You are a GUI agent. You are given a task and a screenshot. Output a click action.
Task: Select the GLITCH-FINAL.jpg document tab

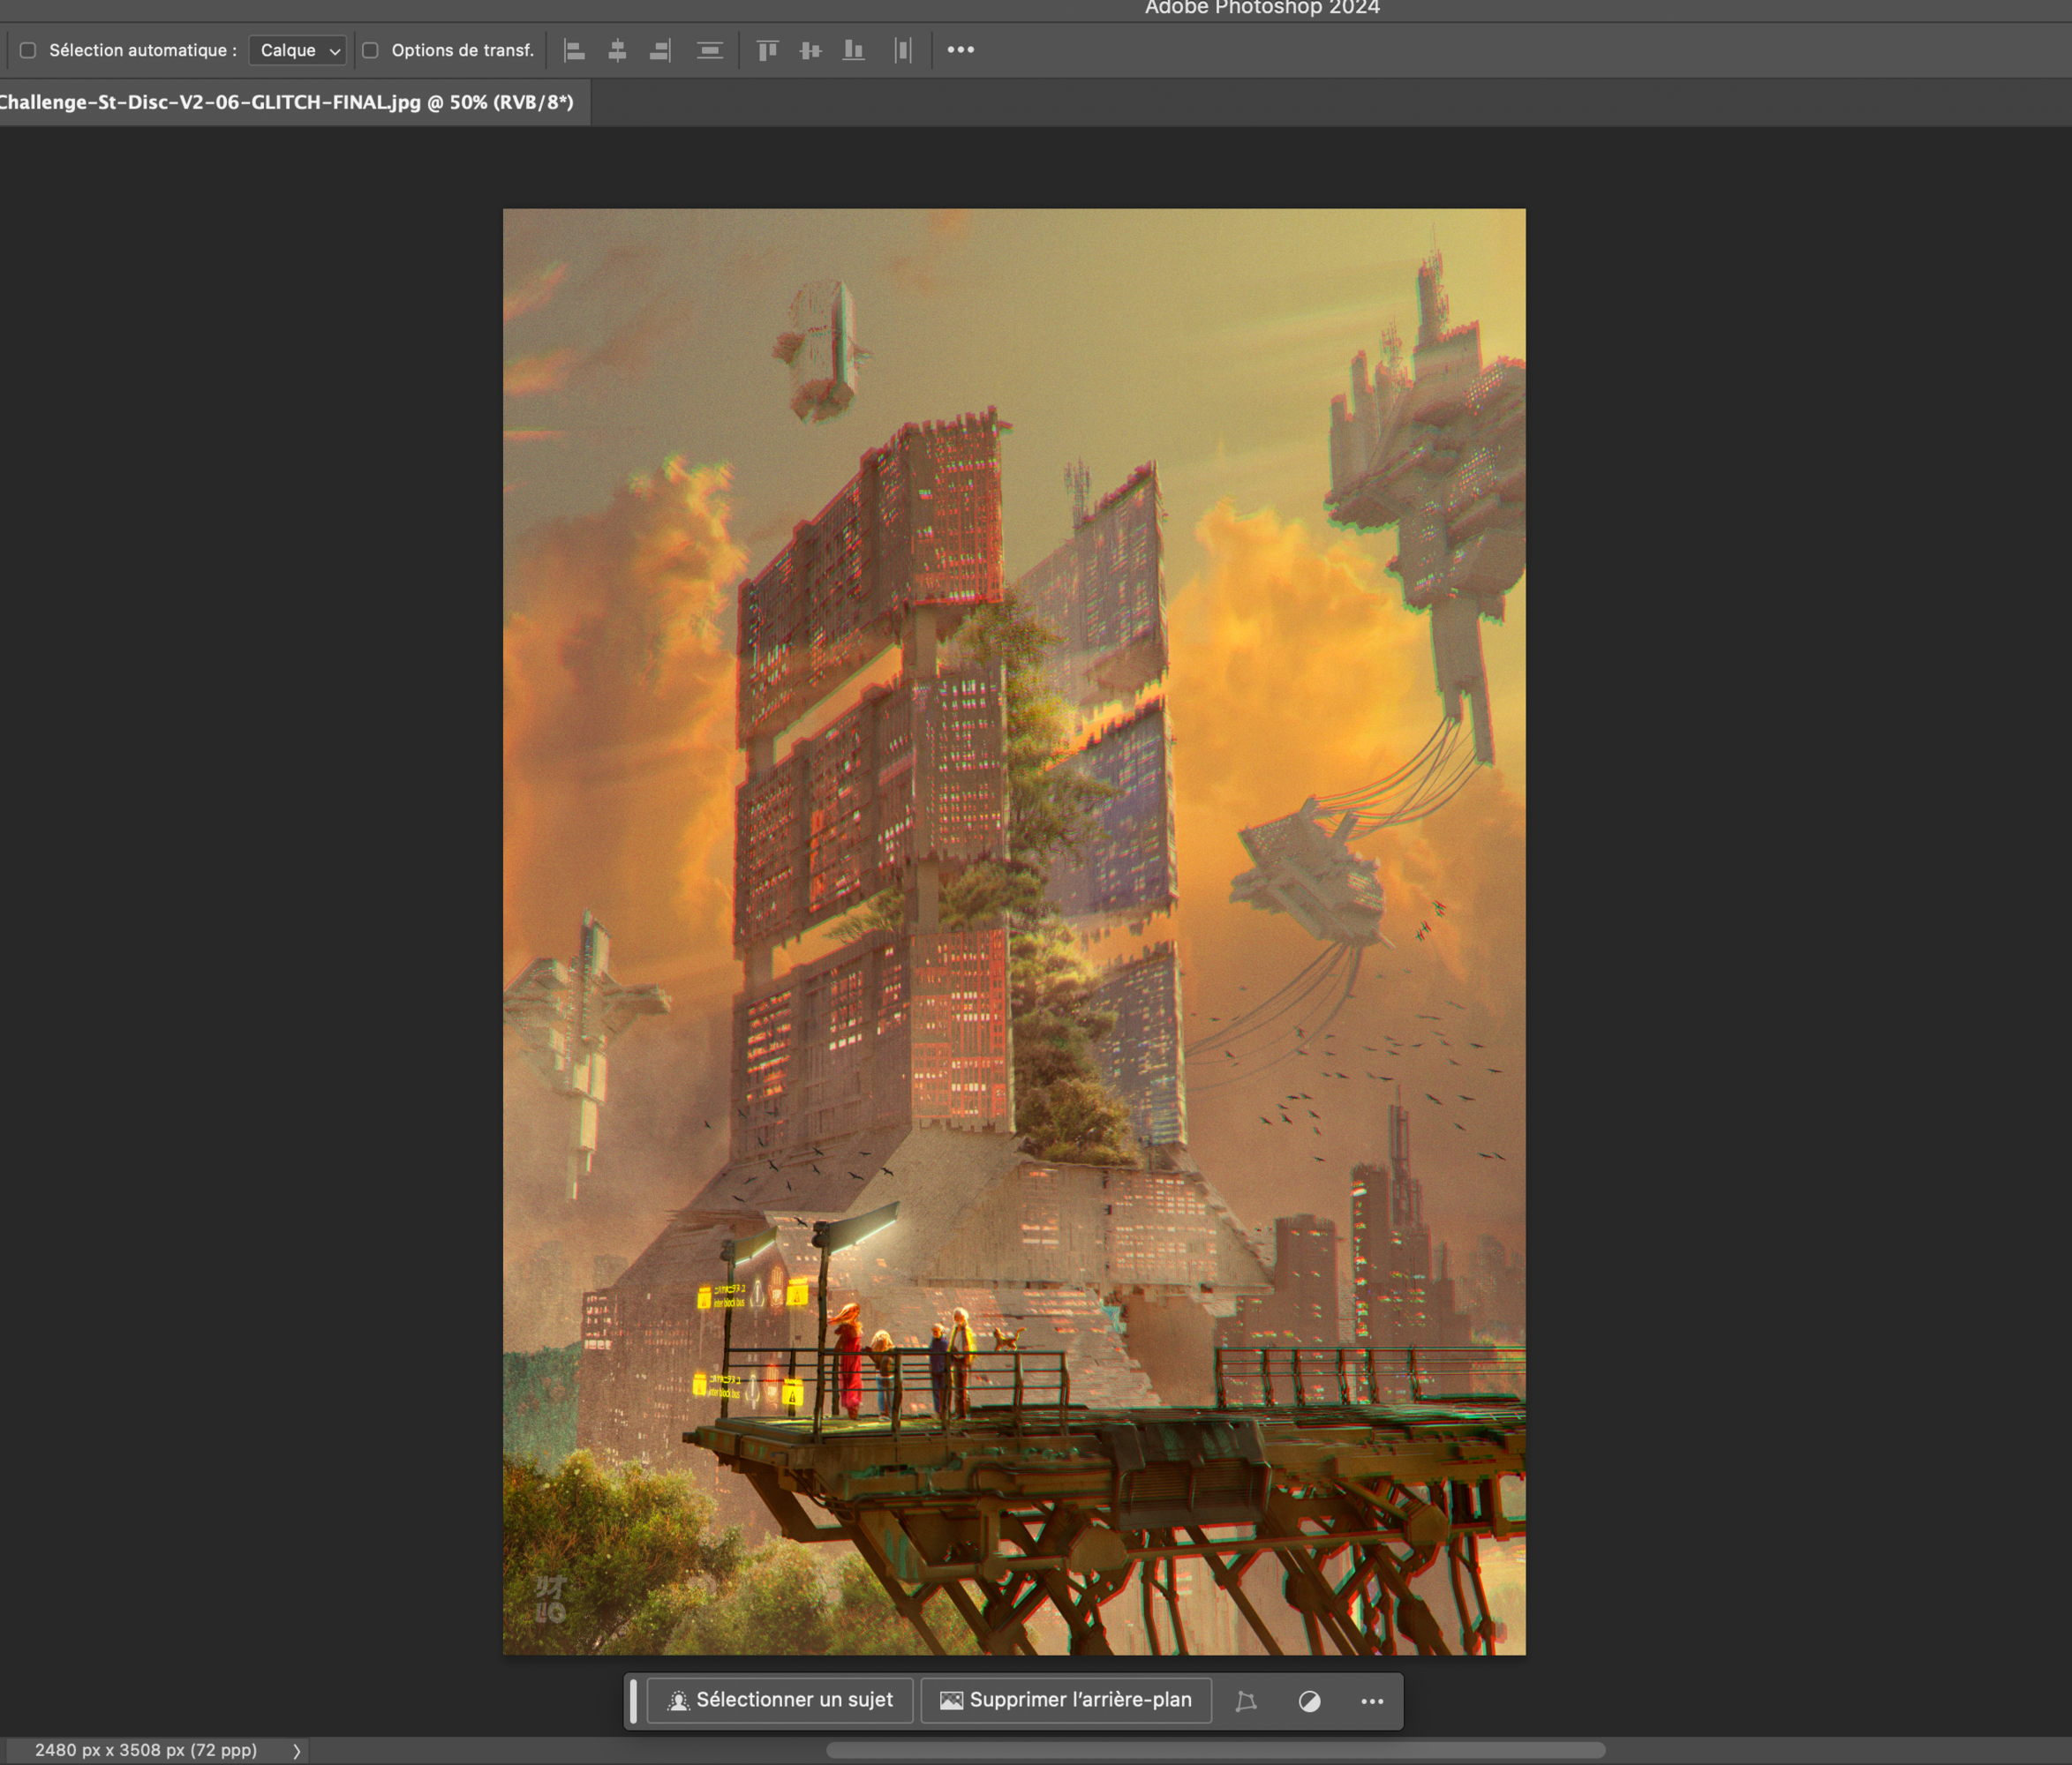pyautogui.click(x=285, y=102)
